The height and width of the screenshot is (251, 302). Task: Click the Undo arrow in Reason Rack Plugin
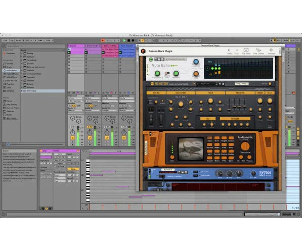point(229,50)
